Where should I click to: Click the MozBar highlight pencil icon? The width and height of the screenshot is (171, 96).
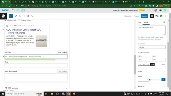pyautogui.click(x=18, y=10)
